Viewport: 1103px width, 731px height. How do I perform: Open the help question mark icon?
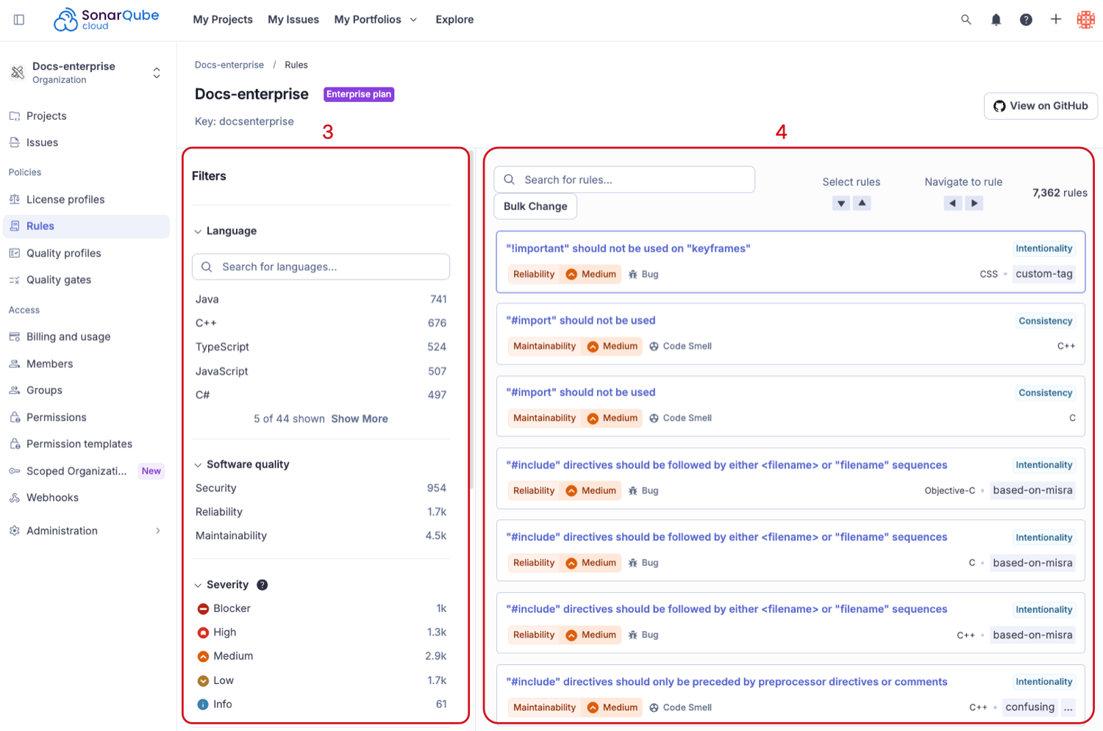tap(1026, 20)
